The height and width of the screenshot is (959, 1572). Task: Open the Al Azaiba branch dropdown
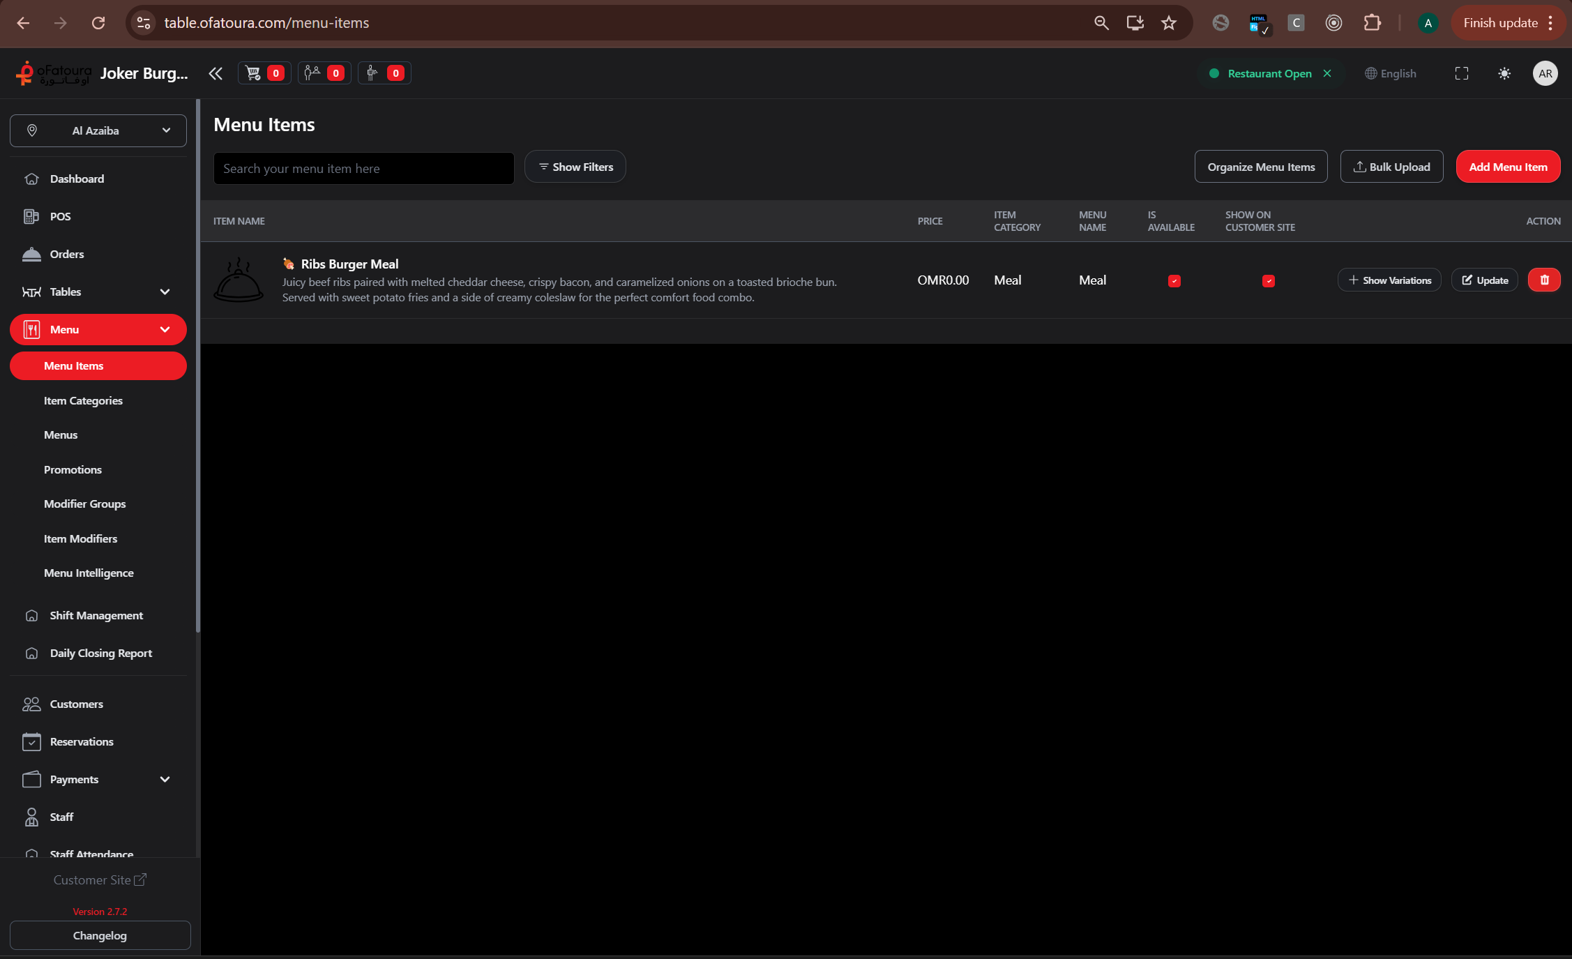click(x=98, y=130)
